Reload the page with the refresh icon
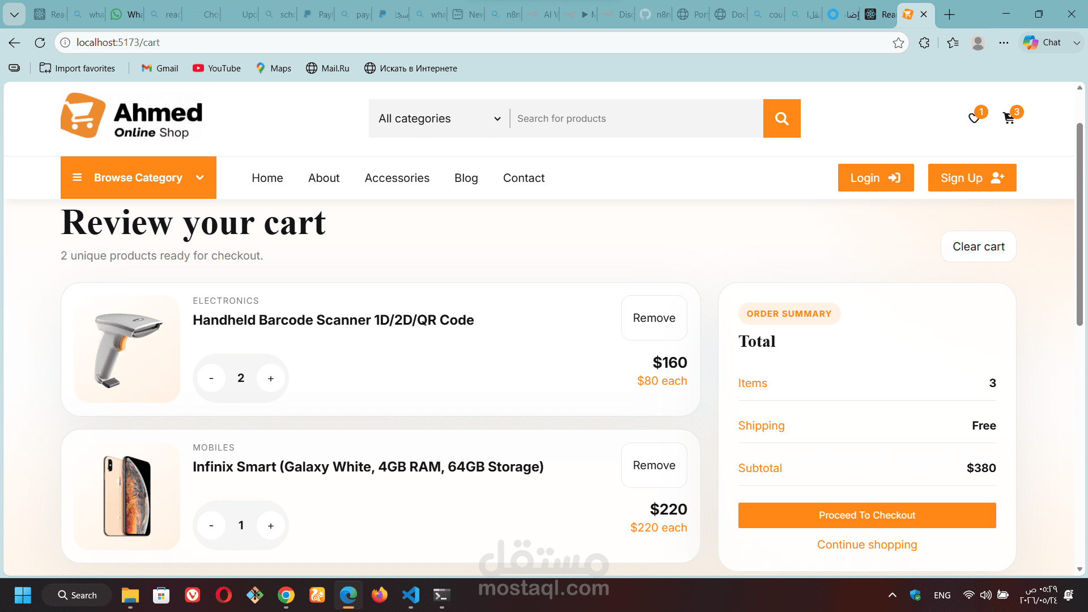Screen dimensions: 1088x612 [40, 42]
